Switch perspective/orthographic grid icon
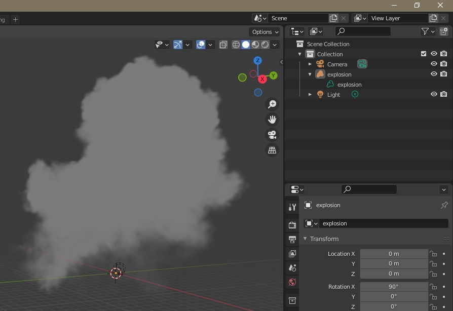 [x=272, y=150]
